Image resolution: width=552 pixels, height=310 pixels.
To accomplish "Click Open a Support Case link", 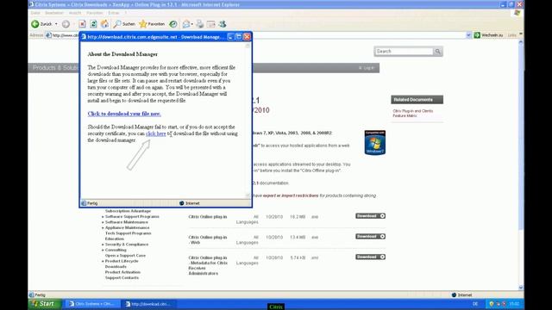I will tap(125, 256).
